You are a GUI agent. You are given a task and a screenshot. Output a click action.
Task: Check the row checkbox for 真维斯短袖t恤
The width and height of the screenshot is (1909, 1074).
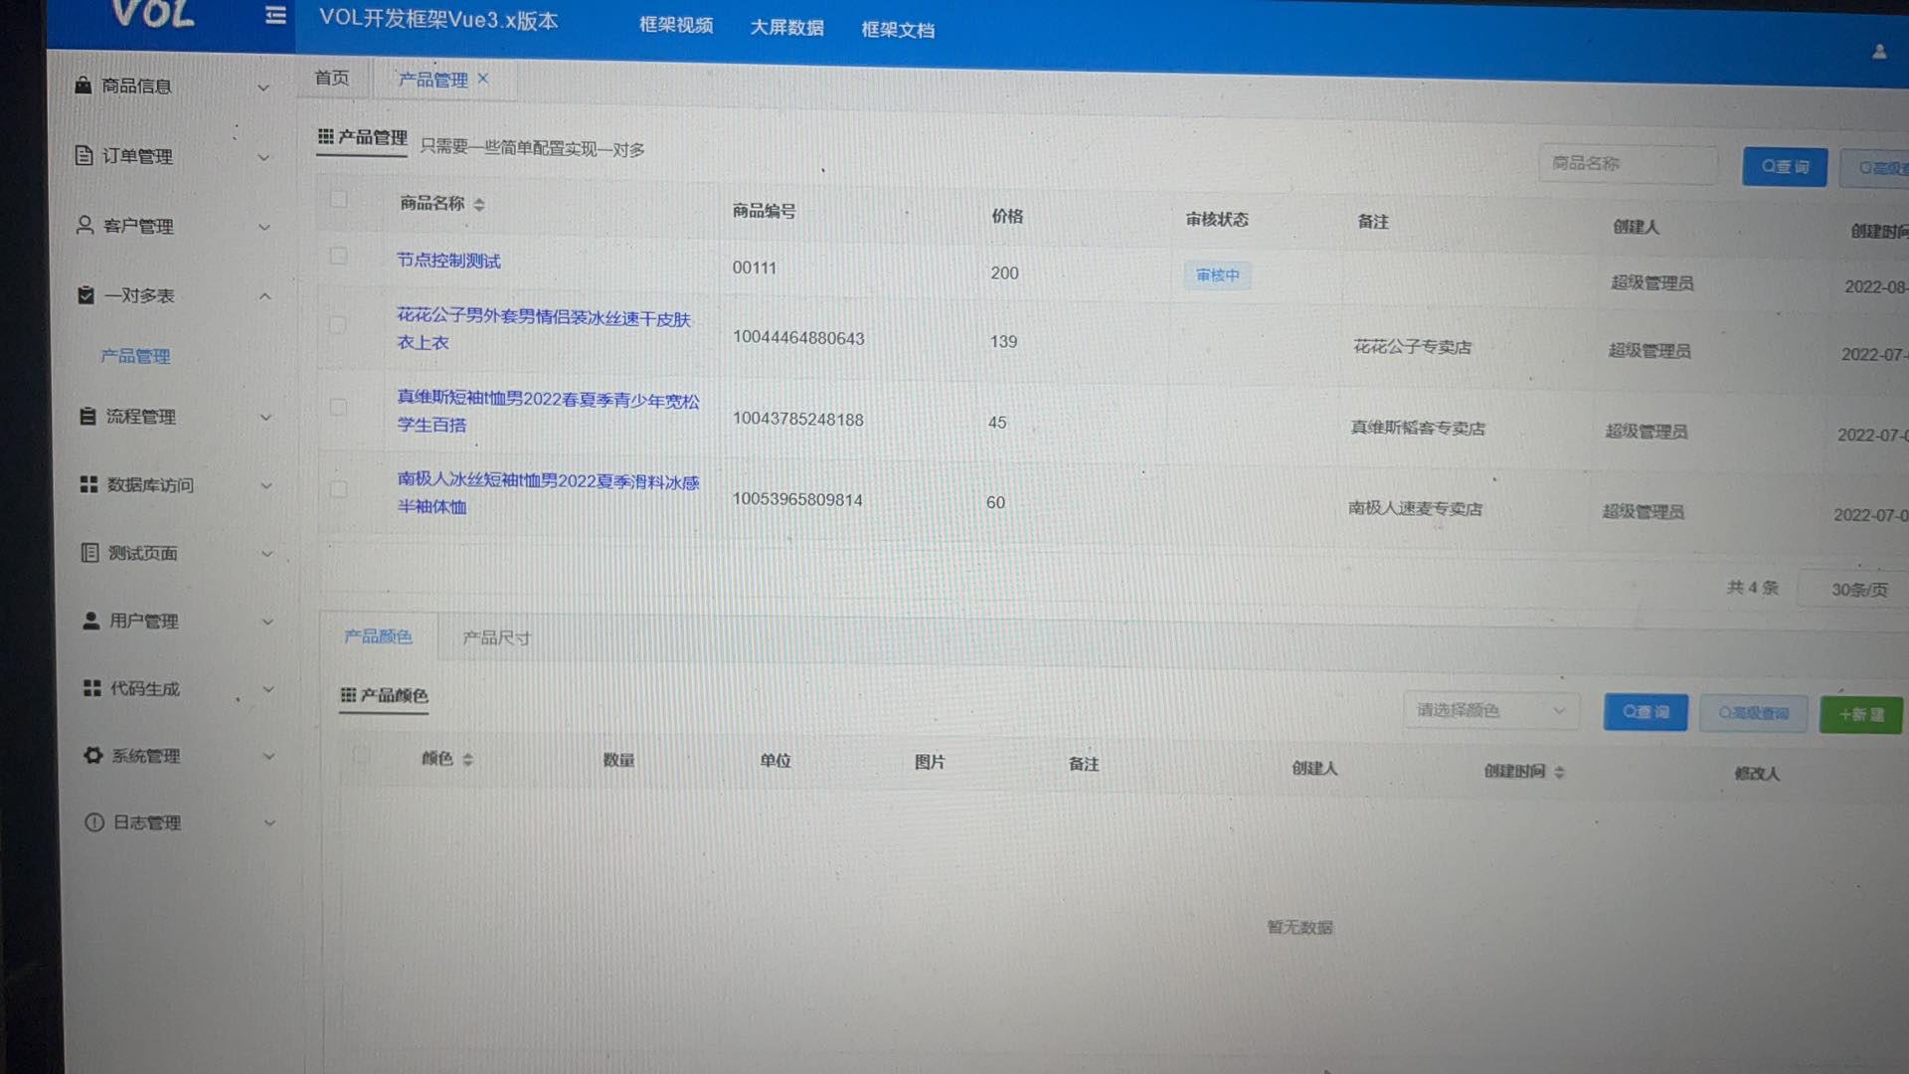[x=338, y=408]
